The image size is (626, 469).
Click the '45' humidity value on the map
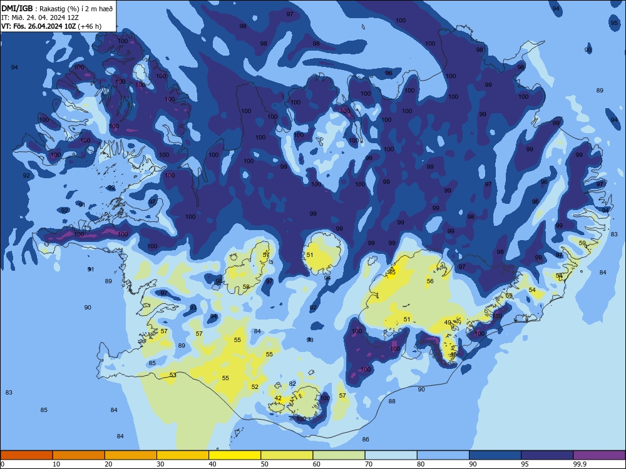(x=392, y=273)
